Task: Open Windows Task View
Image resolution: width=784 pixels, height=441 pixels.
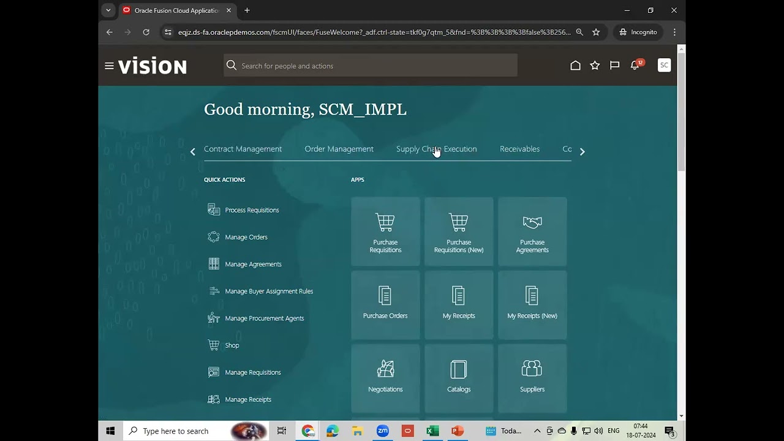Action: tap(282, 431)
